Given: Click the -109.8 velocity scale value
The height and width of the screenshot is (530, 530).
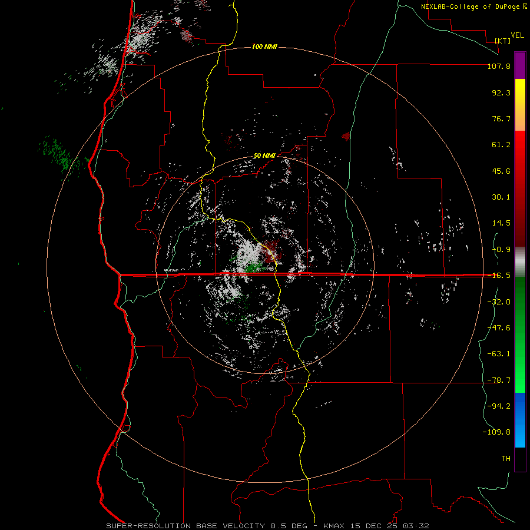Looking at the screenshot, I should [496, 432].
